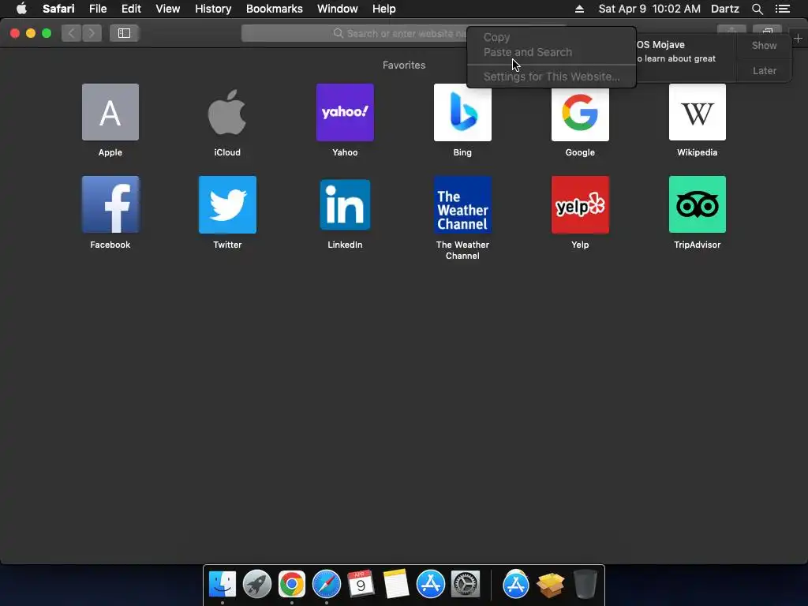
Task: Open the Window menu
Action: tap(338, 9)
